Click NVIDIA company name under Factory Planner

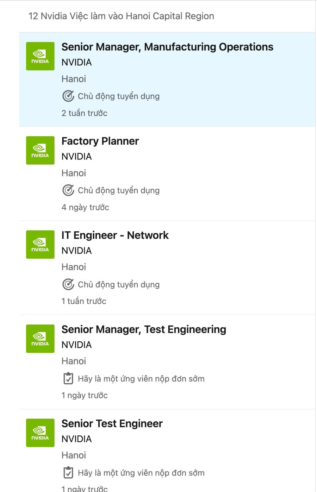(x=76, y=157)
